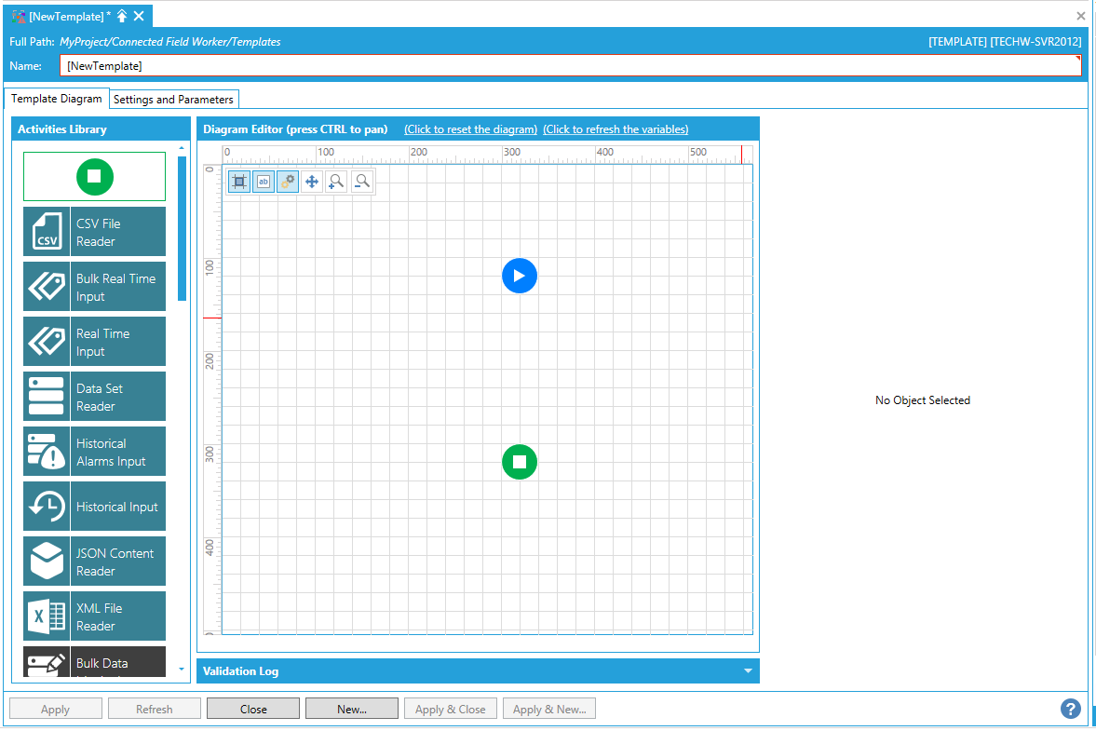Pick the Bulk Real Time Input activity

click(x=94, y=287)
